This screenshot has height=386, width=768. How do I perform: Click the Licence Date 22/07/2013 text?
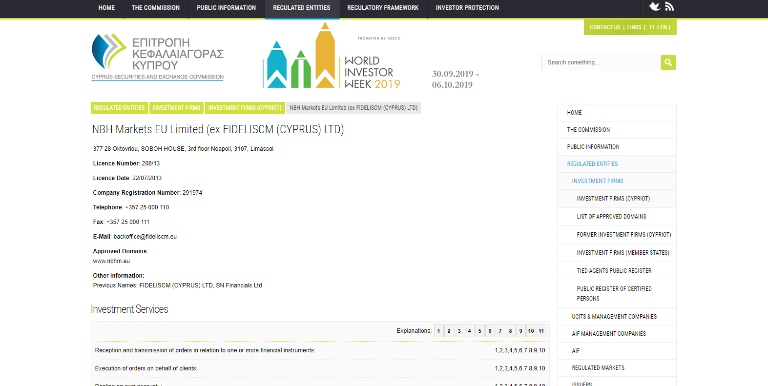[127, 178]
